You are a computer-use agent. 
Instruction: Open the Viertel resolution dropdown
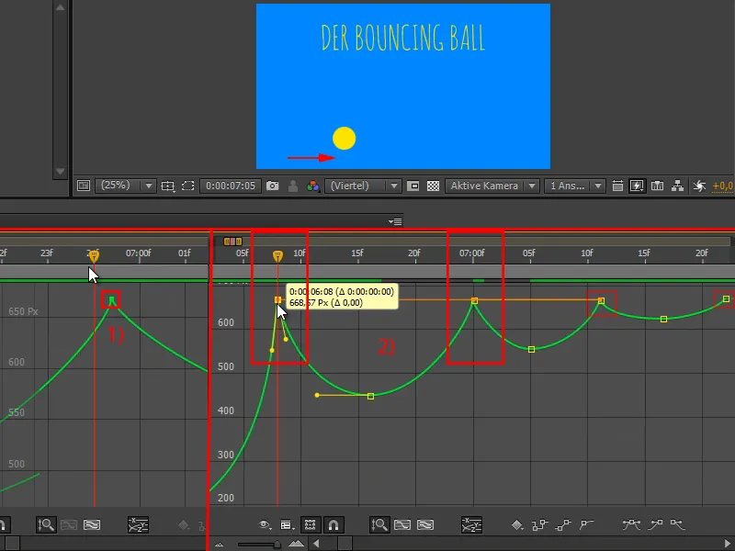point(363,186)
